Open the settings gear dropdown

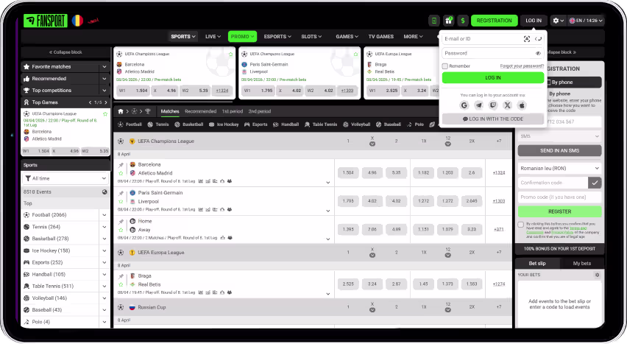[x=558, y=21]
